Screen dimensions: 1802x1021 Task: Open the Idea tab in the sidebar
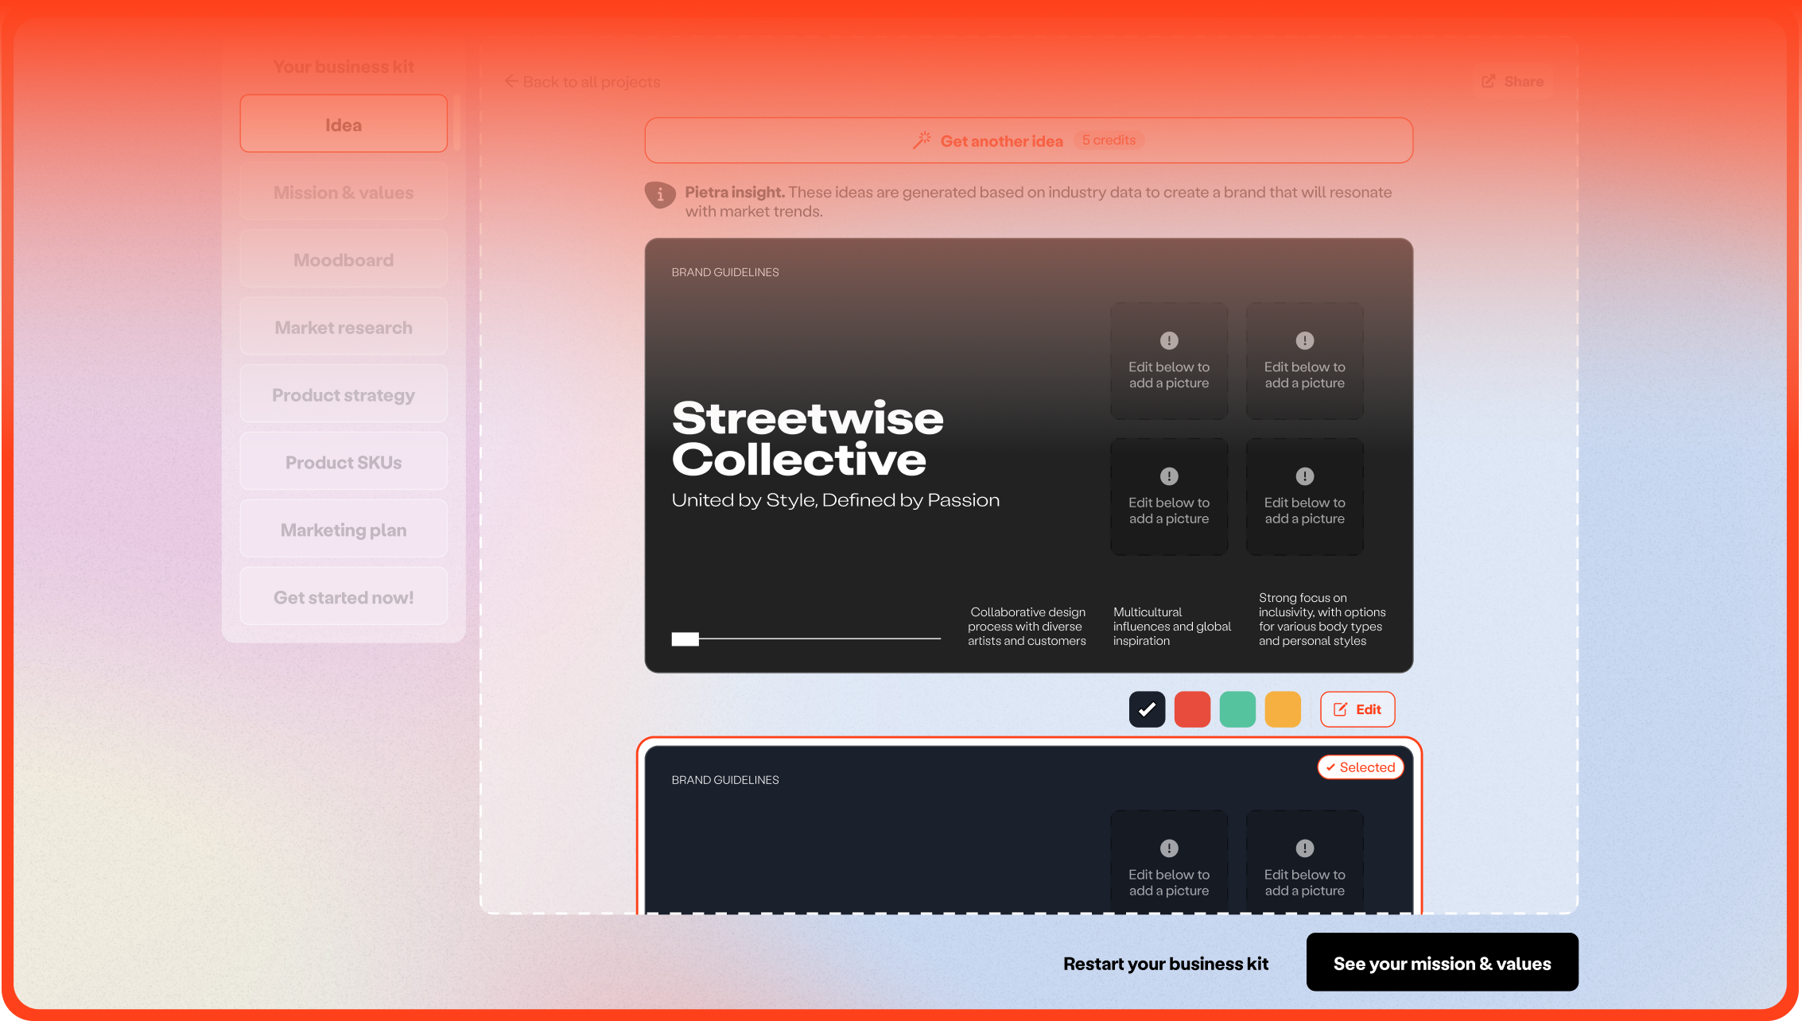(x=344, y=124)
